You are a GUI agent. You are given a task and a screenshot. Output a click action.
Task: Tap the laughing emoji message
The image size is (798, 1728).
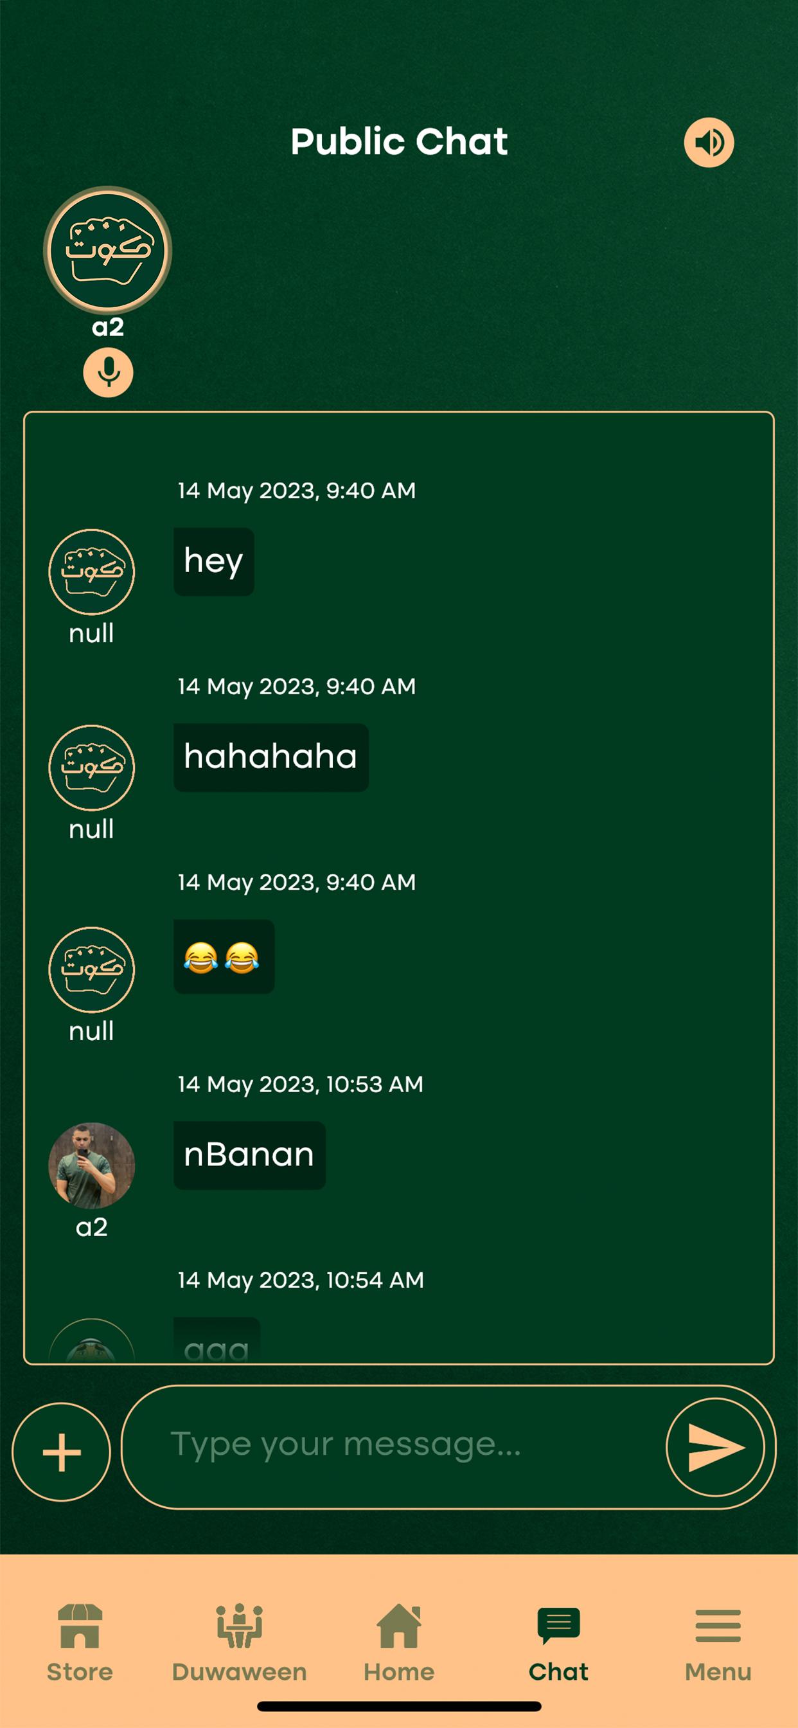pyautogui.click(x=224, y=957)
